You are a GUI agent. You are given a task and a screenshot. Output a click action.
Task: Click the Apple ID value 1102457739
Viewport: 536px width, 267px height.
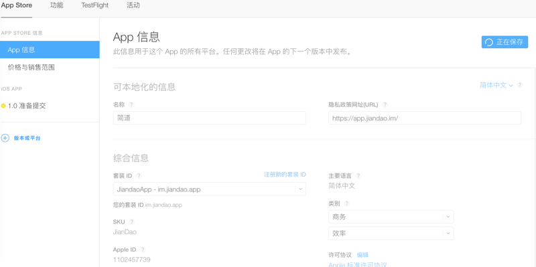click(131, 260)
